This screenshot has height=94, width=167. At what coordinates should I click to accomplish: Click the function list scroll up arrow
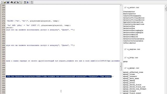tap(165, 5)
